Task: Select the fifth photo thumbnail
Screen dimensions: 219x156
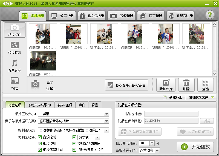Action: (166, 34)
